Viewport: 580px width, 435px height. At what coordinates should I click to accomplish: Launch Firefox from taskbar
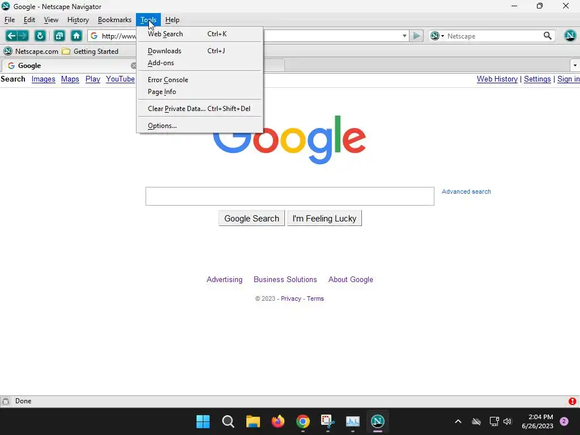coord(278,421)
